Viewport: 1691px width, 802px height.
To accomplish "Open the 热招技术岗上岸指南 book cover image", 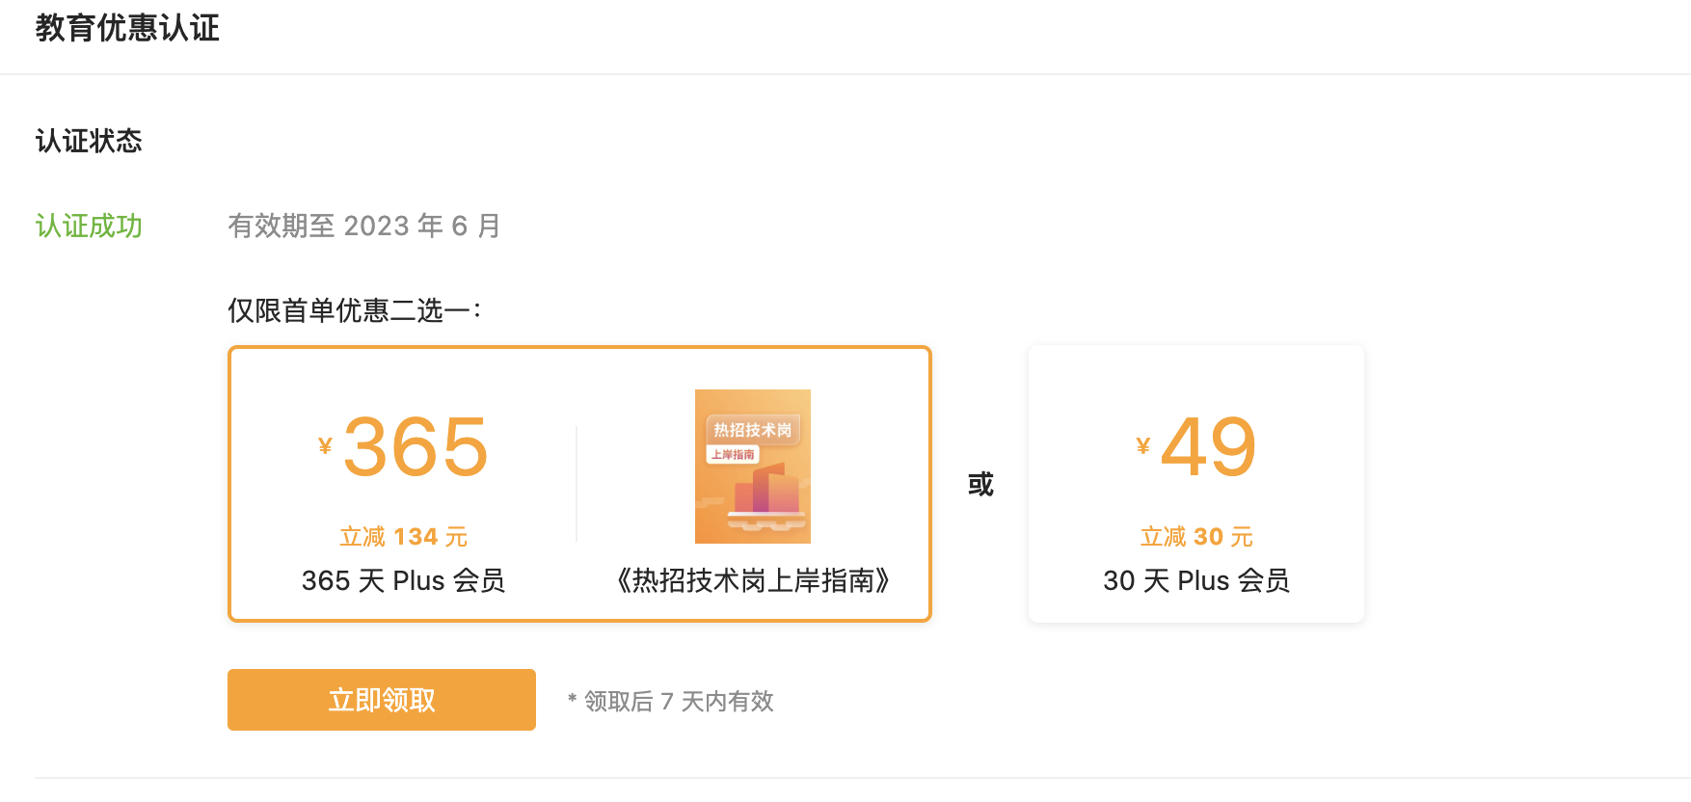I will coord(753,467).
